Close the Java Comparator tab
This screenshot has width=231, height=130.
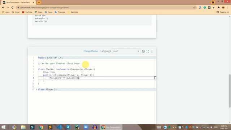click(34, 3)
